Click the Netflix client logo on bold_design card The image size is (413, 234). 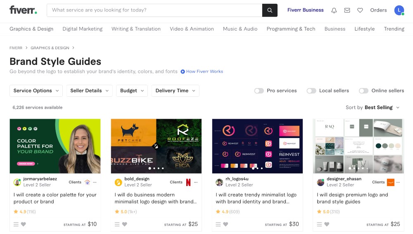pyautogui.click(x=188, y=182)
